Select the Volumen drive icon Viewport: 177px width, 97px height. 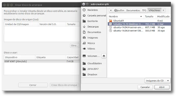pos(84,56)
